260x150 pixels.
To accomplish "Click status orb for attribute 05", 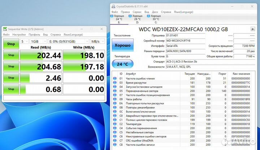I will click(115, 91).
